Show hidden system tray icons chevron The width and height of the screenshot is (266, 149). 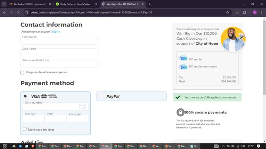coord(224,146)
